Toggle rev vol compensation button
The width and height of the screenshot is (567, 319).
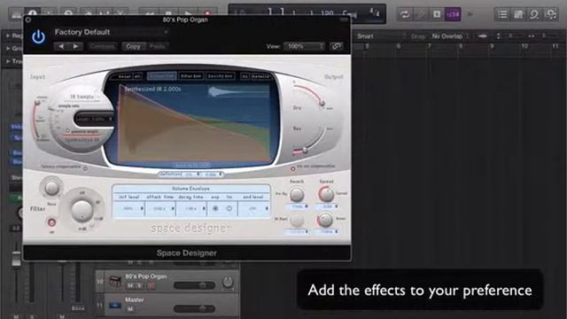[x=293, y=168]
